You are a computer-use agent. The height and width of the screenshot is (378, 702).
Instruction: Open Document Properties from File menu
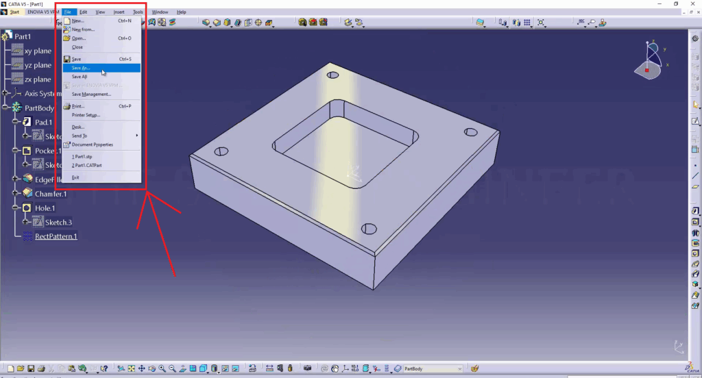(93, 144)
